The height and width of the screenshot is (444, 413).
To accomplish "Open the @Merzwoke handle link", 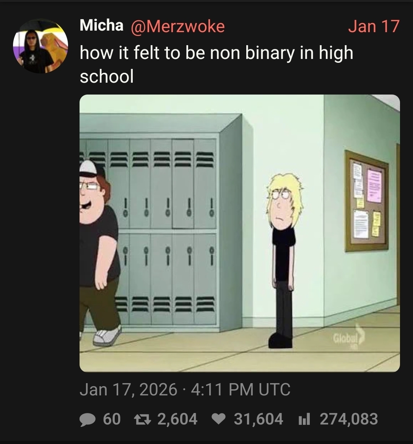I will pos(178,26).
